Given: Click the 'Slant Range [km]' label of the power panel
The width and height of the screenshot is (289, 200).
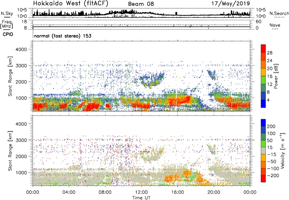Looking at the screenshot, I should point(10,76).
